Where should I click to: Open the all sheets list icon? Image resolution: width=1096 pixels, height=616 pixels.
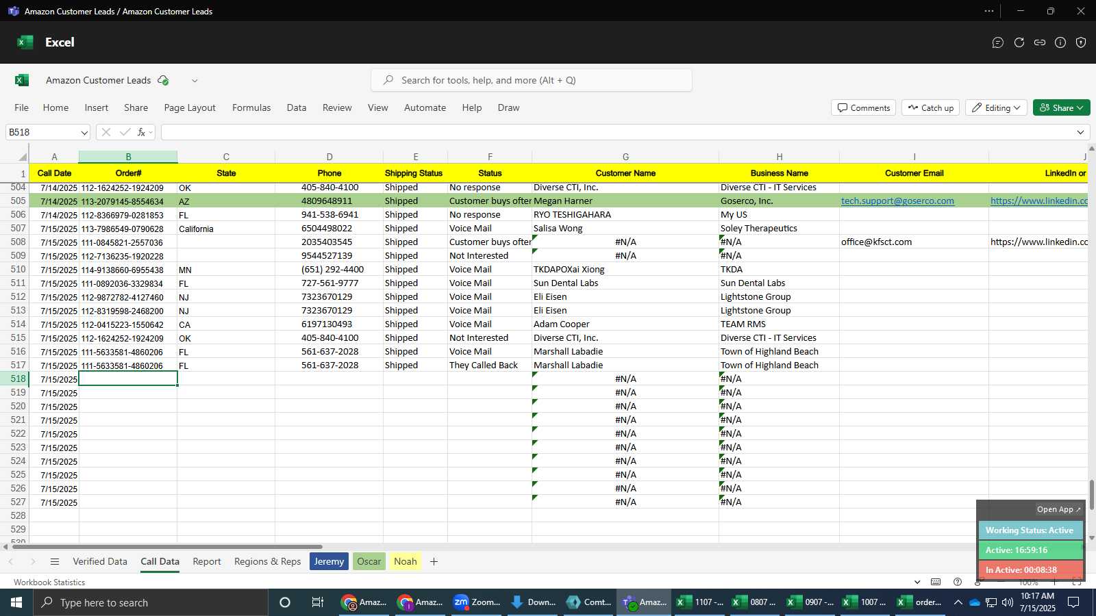tap(55, 561)
